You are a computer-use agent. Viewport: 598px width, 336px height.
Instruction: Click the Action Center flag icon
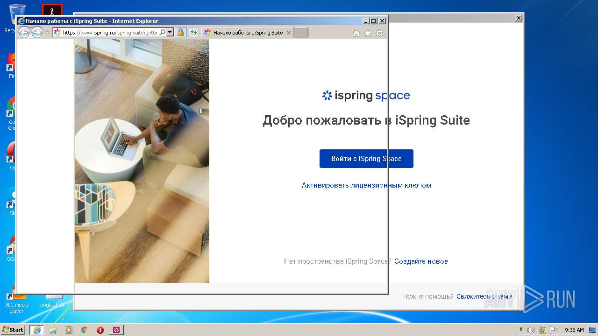pyautogui.click(x=554, y=330)
